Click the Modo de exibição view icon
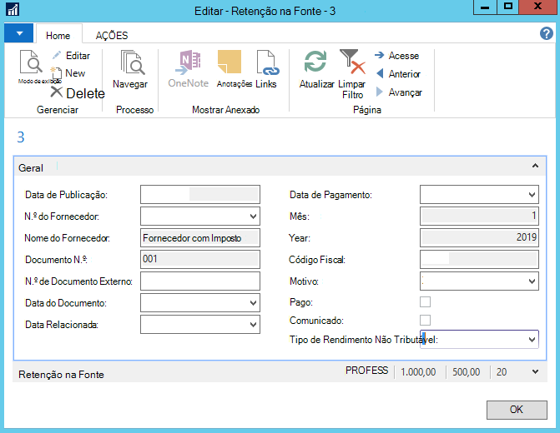Viewport: 560px width, 433px height. point(30,62)
